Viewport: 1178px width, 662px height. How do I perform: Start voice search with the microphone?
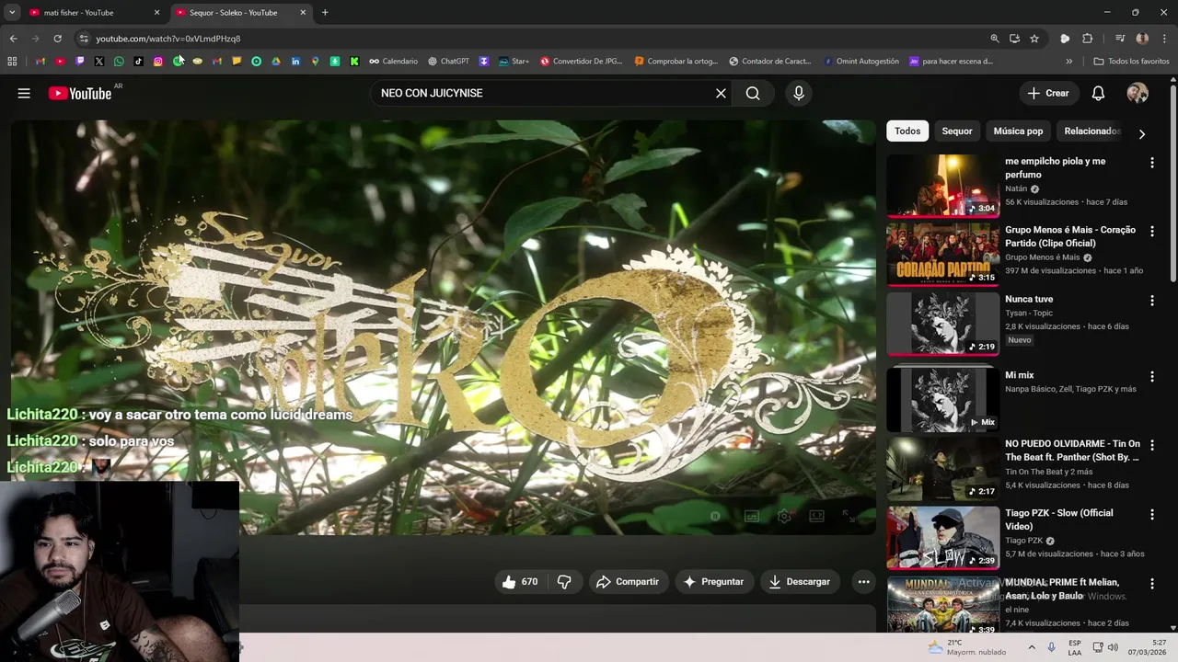798,93
